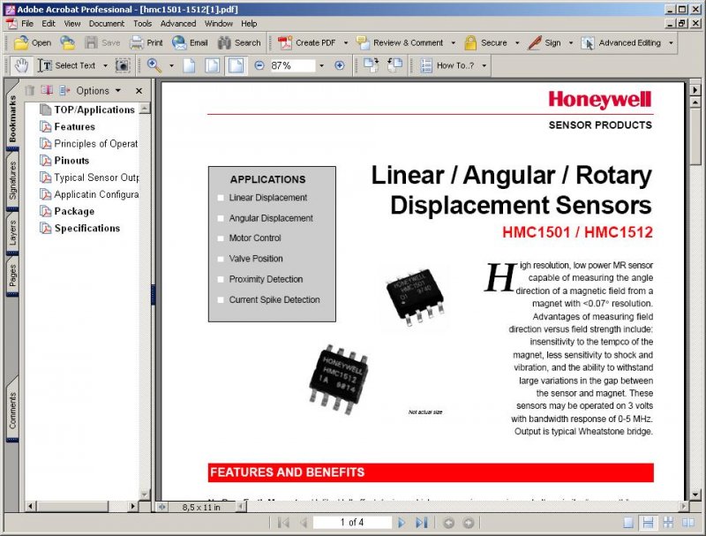Go to next page arrow

(x=401, y=523)
